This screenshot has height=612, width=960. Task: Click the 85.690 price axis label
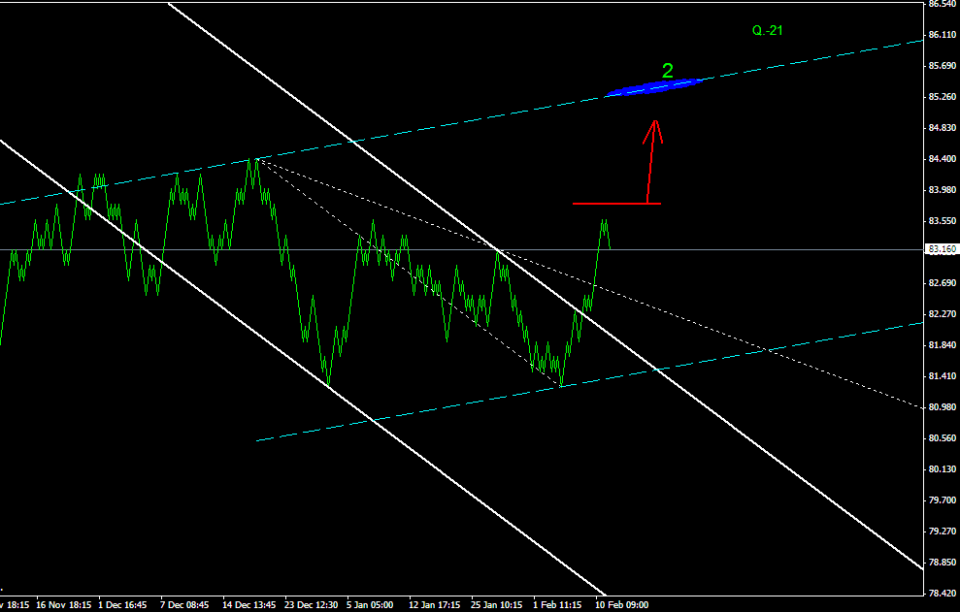[x=943, y=66]
